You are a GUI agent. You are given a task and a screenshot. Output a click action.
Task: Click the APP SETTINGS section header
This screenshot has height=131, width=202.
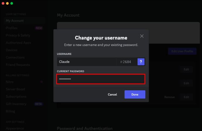click(x=15, y=122)
